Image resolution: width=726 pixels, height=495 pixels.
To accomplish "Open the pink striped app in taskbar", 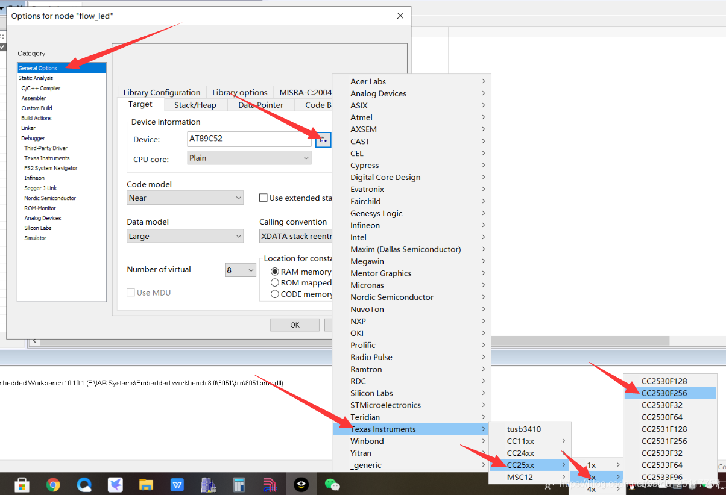I will click(x=270, y=484).
